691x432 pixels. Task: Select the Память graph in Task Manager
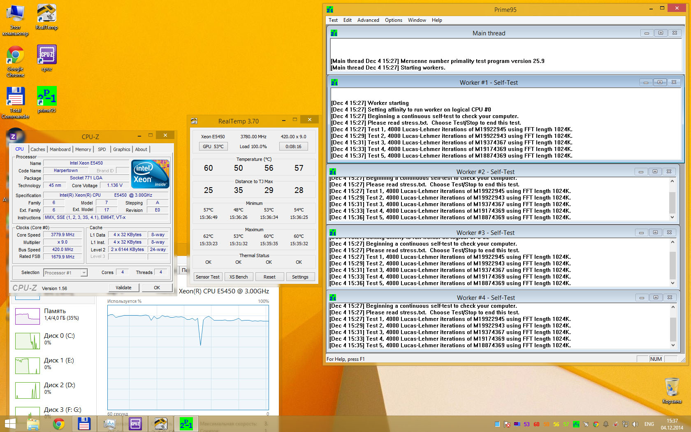coord(28,316)
